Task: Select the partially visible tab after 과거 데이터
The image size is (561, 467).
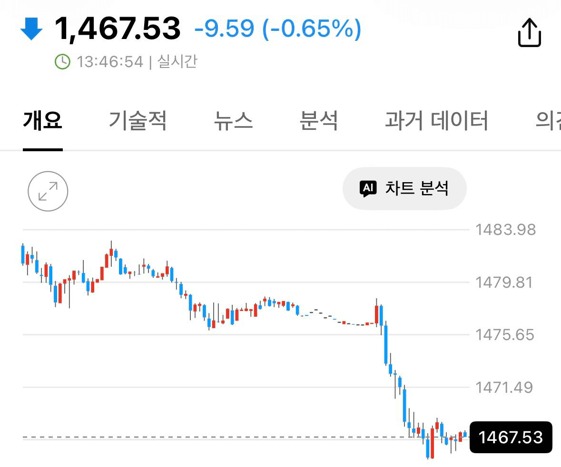Action: (548, 120)
